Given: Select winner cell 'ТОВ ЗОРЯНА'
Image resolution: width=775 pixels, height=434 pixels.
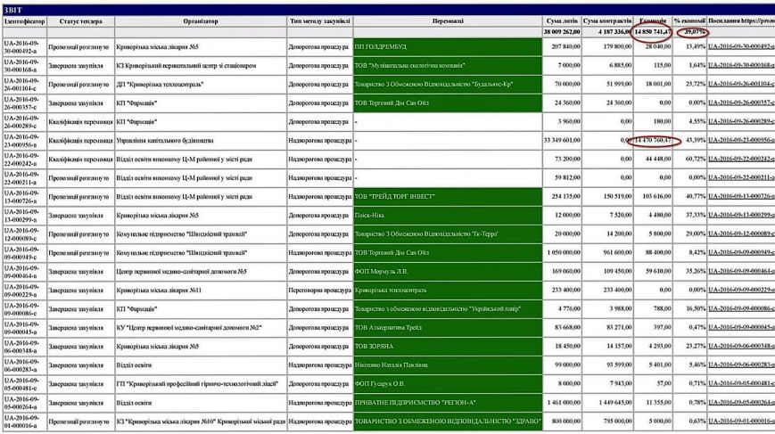Looking at the screenshot, I should pyautogui.click(x=448, y=347).
